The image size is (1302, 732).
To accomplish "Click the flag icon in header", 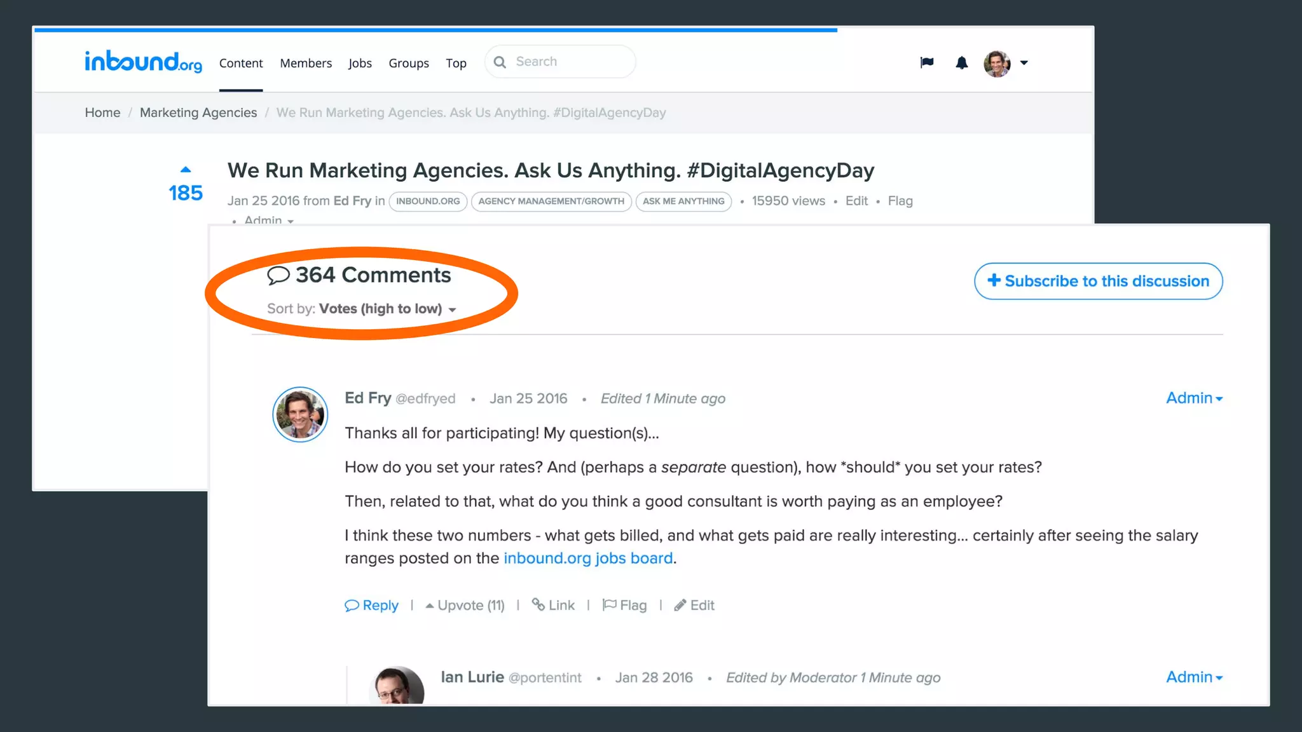I will pyautogui.click(x=927, y=62).
